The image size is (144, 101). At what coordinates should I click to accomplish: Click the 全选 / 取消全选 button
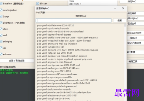pyautogui.click(x=17, y=60)
